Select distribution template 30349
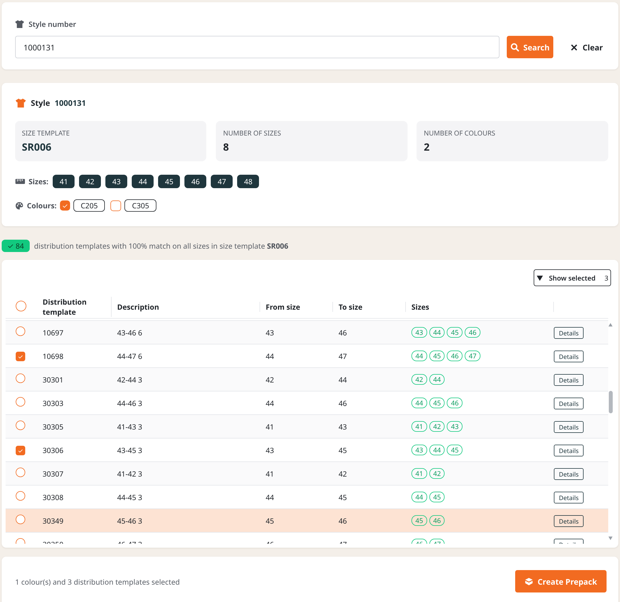 tap(20, 519)
